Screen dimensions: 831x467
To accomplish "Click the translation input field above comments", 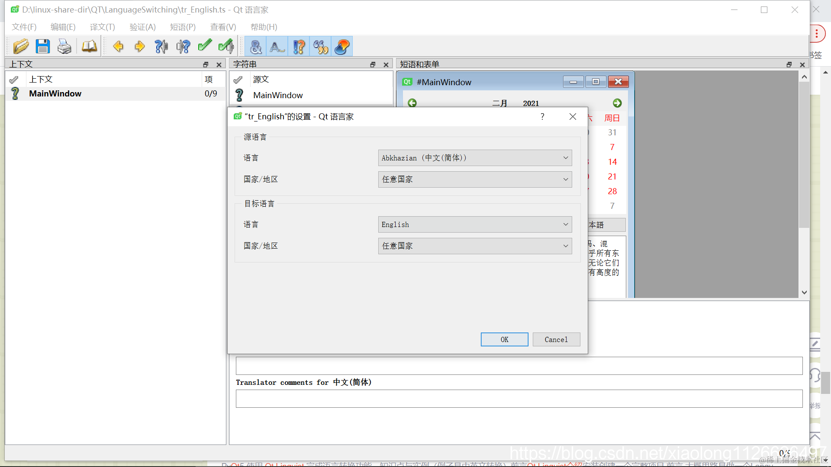I will click(519, 366).
